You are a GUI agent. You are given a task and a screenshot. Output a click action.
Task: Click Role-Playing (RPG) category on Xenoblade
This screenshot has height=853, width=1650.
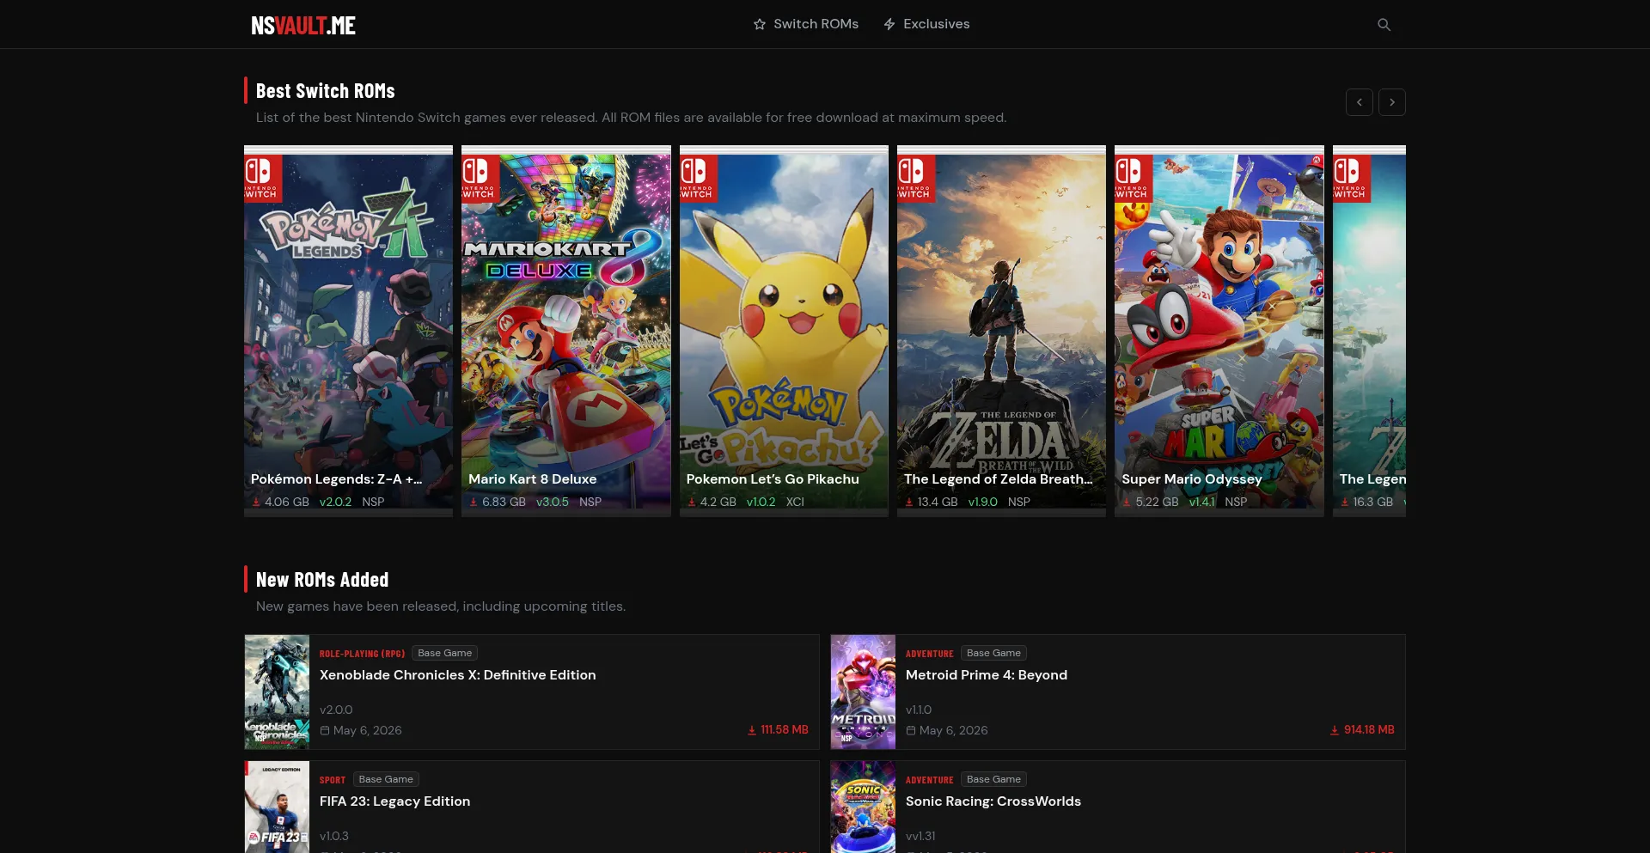362,654
